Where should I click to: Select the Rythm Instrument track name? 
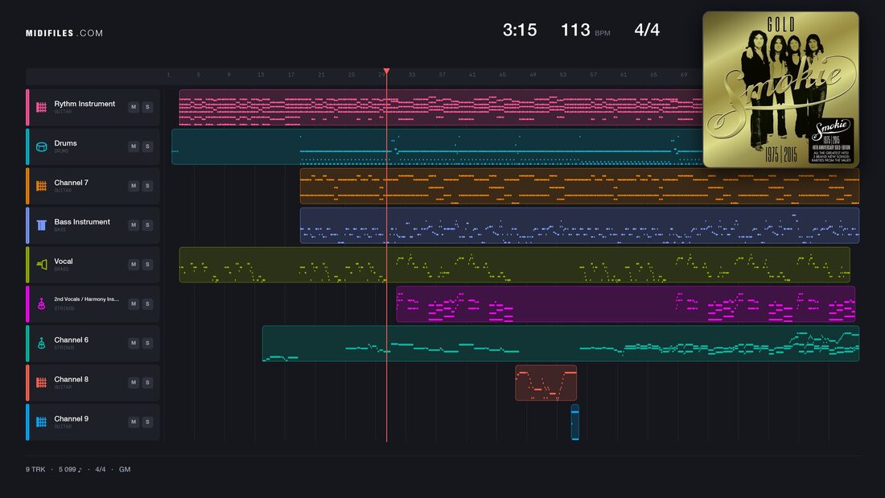[x=84, y=104]
